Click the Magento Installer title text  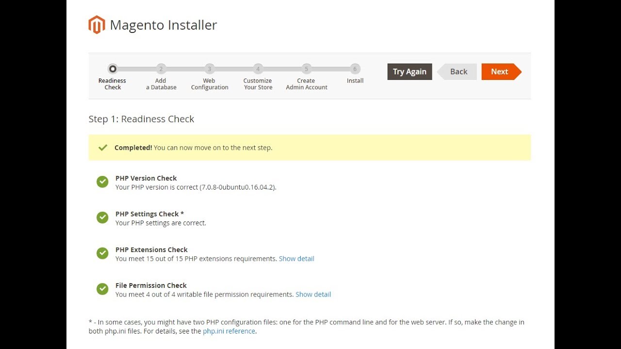pos(163,25)
